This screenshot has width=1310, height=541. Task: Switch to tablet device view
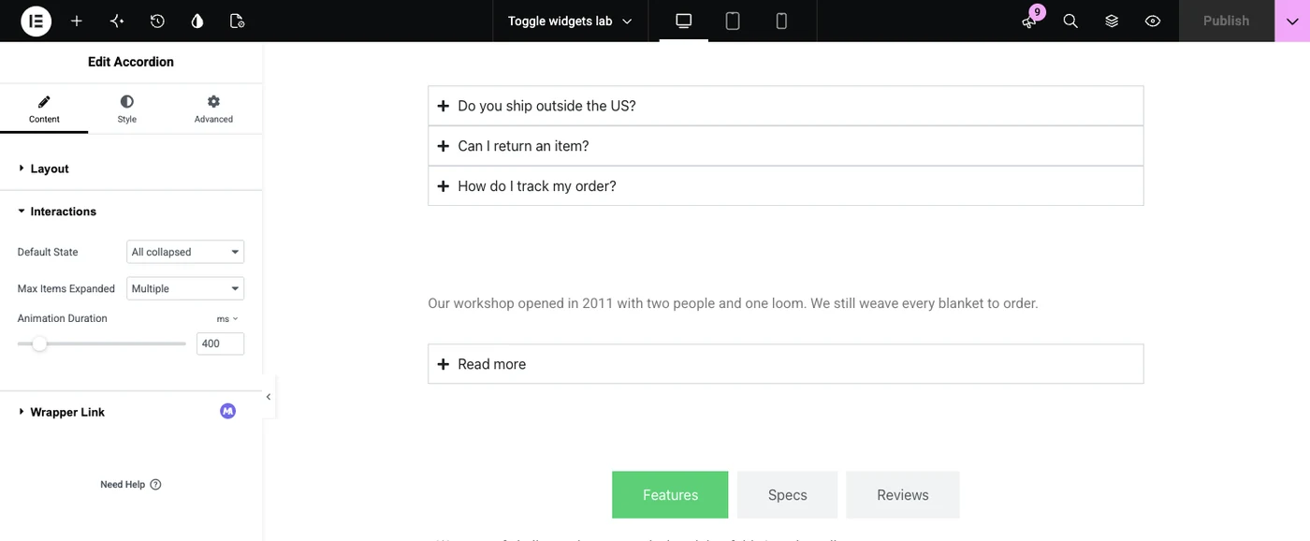tap(733, 21)
